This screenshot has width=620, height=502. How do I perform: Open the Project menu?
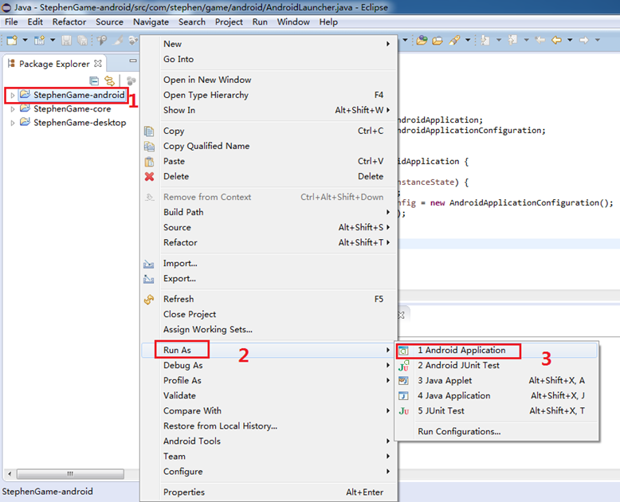coord(229,22)
